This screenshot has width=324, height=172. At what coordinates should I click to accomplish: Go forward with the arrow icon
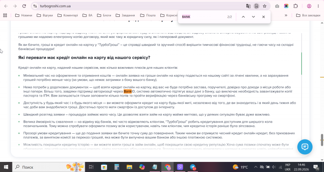[15, 6]
